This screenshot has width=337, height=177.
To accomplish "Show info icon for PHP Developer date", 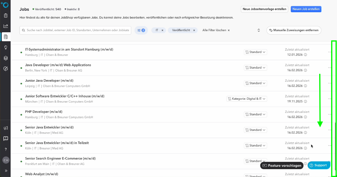I will click(x=306, y=117).
